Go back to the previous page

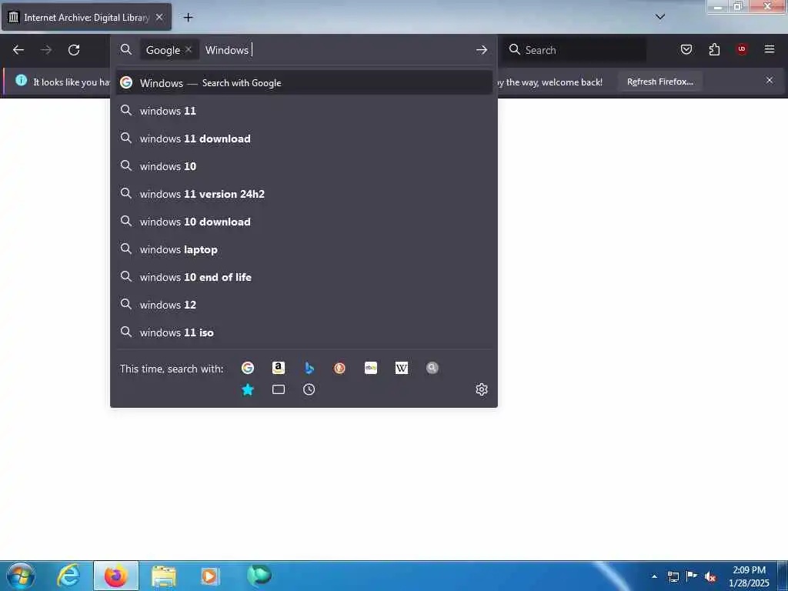(x=18, y=50)
